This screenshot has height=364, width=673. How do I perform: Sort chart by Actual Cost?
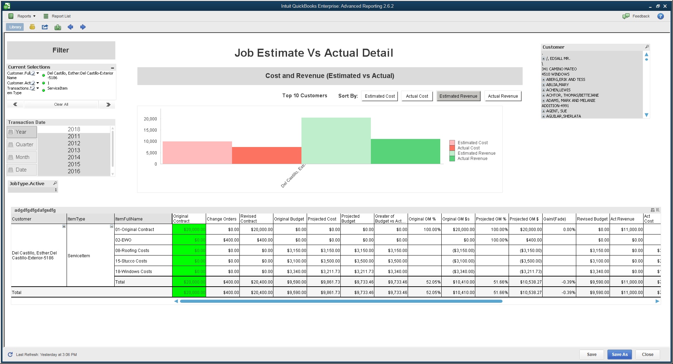tap(417, 96)
